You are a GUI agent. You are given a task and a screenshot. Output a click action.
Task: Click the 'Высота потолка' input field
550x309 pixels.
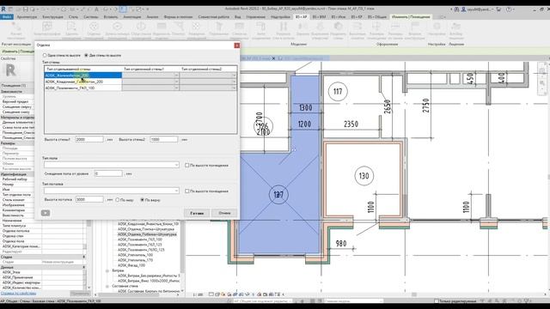(89, 199)
